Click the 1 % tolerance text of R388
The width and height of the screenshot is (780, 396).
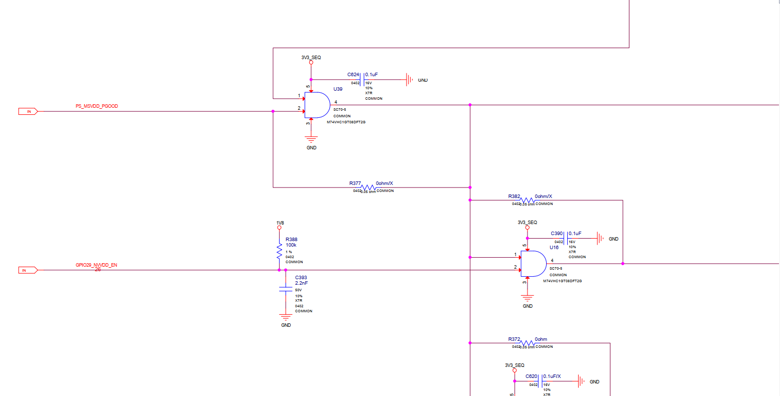click(x=289, y=252)
